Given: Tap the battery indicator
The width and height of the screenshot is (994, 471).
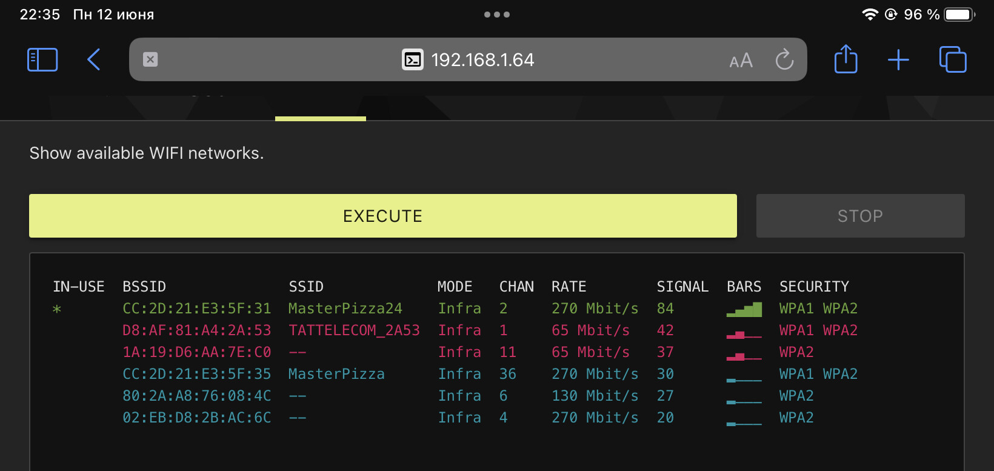Looking at the screenshot, I should [x=959, y=15].
